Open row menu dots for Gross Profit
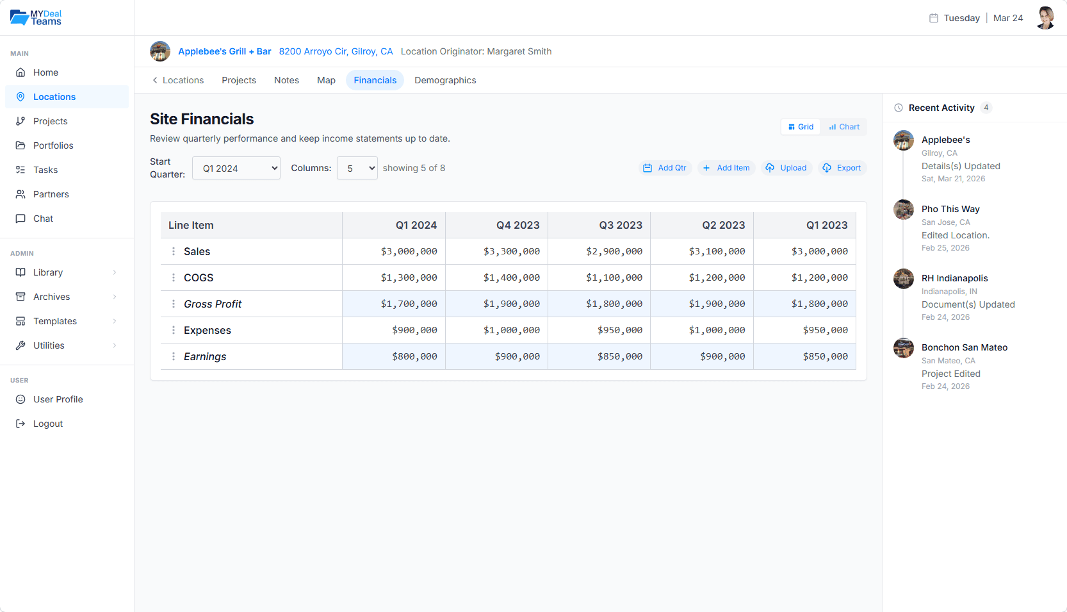Viewport: 1067px width, 612px height. (x=174, y=304)
